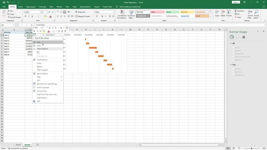This screenshot has height=150, width=267.
Task: Apply the ribbon red font color
Action: (50, 16)
